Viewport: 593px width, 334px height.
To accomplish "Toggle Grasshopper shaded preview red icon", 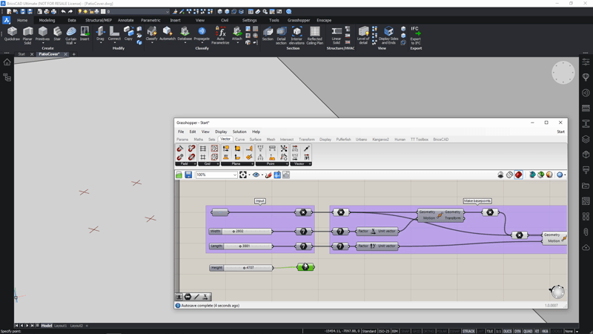I will pos(518,174).
